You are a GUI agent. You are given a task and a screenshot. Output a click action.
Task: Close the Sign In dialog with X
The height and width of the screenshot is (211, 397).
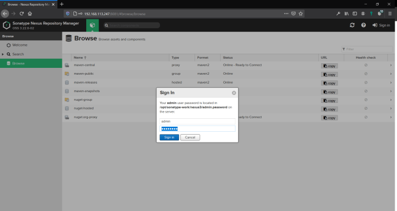pos(234,93)
